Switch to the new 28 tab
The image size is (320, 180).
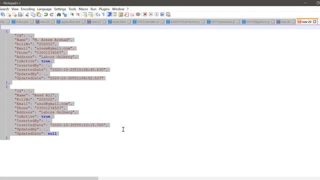click(285, 22)
